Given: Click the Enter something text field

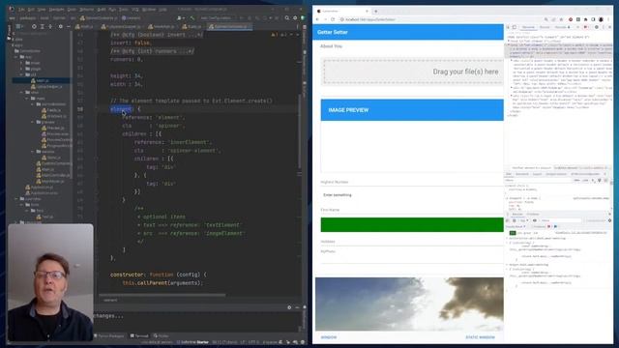Looking at the screenshot, I should click(x=412, y=195).
